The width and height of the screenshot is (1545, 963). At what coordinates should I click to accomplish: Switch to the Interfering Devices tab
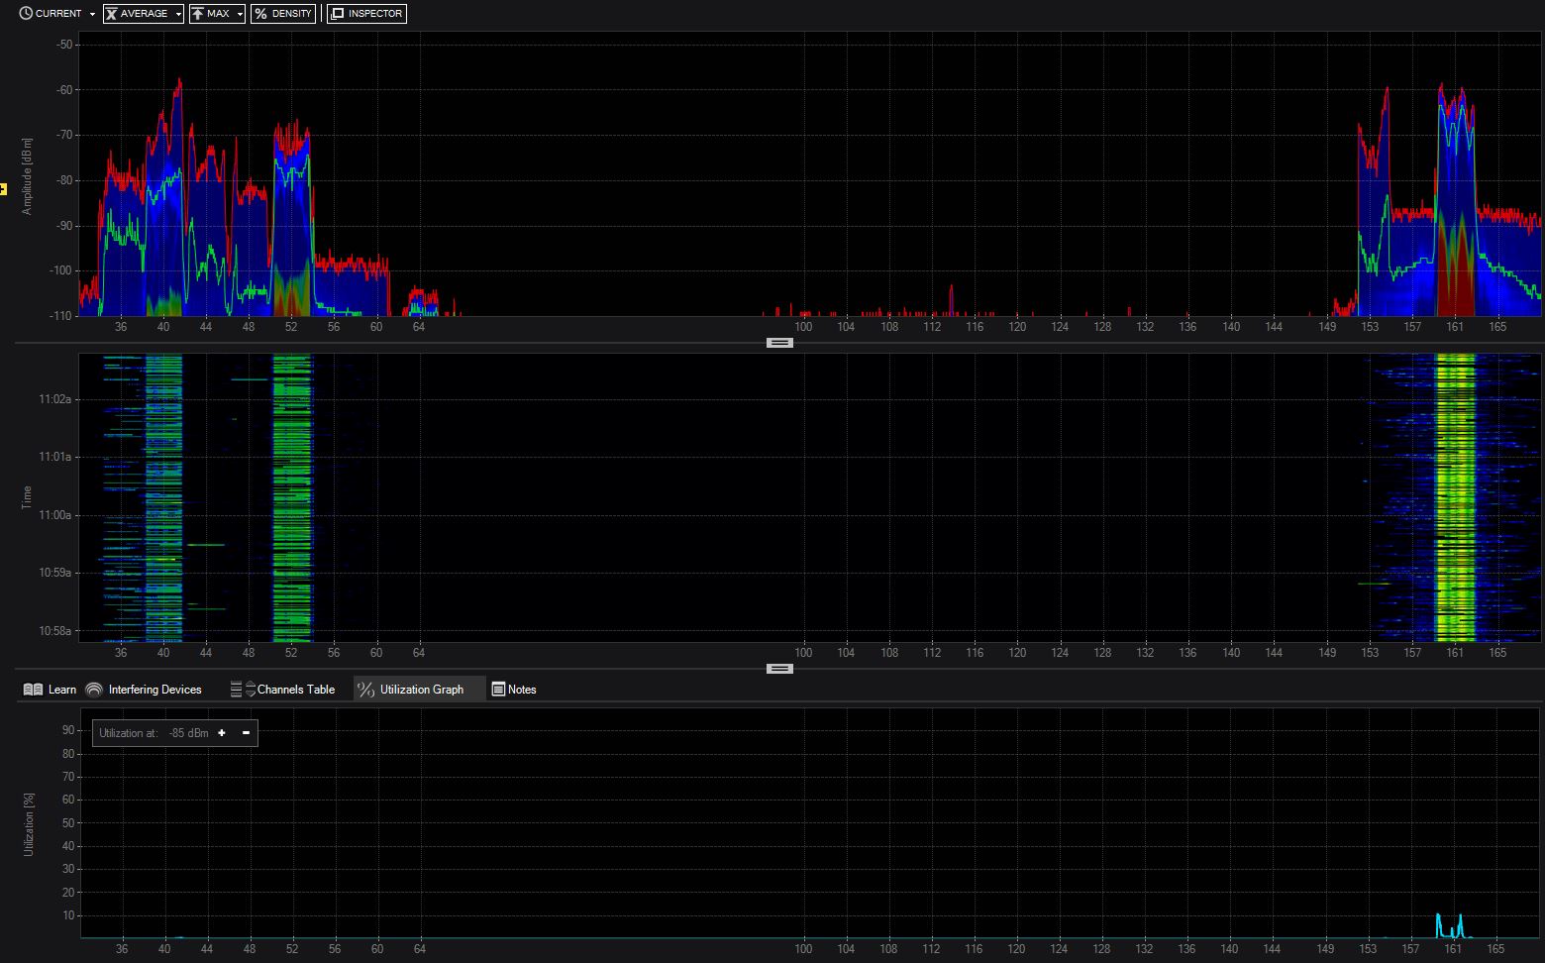pos(154,690)
